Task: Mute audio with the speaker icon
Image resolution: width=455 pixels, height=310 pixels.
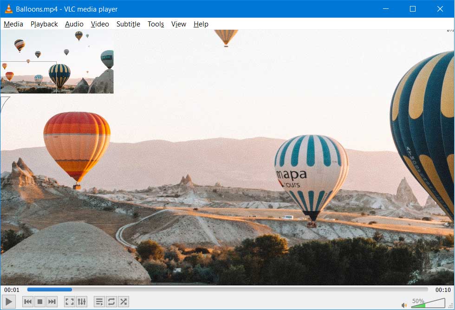Action: [x=404, y=302]
